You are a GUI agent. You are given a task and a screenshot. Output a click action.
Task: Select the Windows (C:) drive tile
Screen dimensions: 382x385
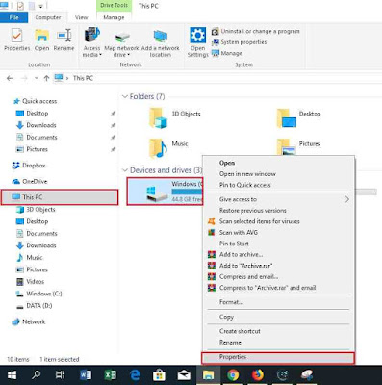click(165, 192)
